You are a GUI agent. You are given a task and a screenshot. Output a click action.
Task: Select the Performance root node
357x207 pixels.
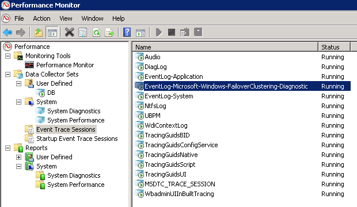(x=32, y=47)
